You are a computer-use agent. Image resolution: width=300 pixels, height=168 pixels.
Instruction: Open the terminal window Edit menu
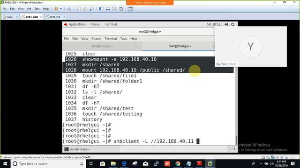tap(75, 39)
